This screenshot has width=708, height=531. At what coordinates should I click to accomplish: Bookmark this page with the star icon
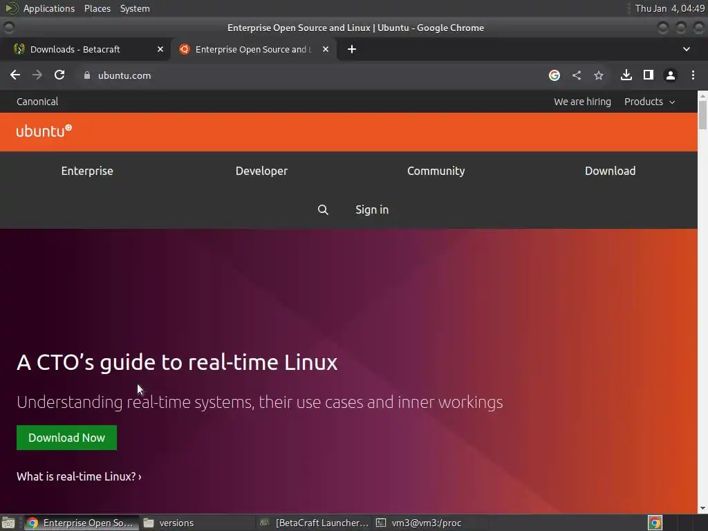tap(599, 75)
